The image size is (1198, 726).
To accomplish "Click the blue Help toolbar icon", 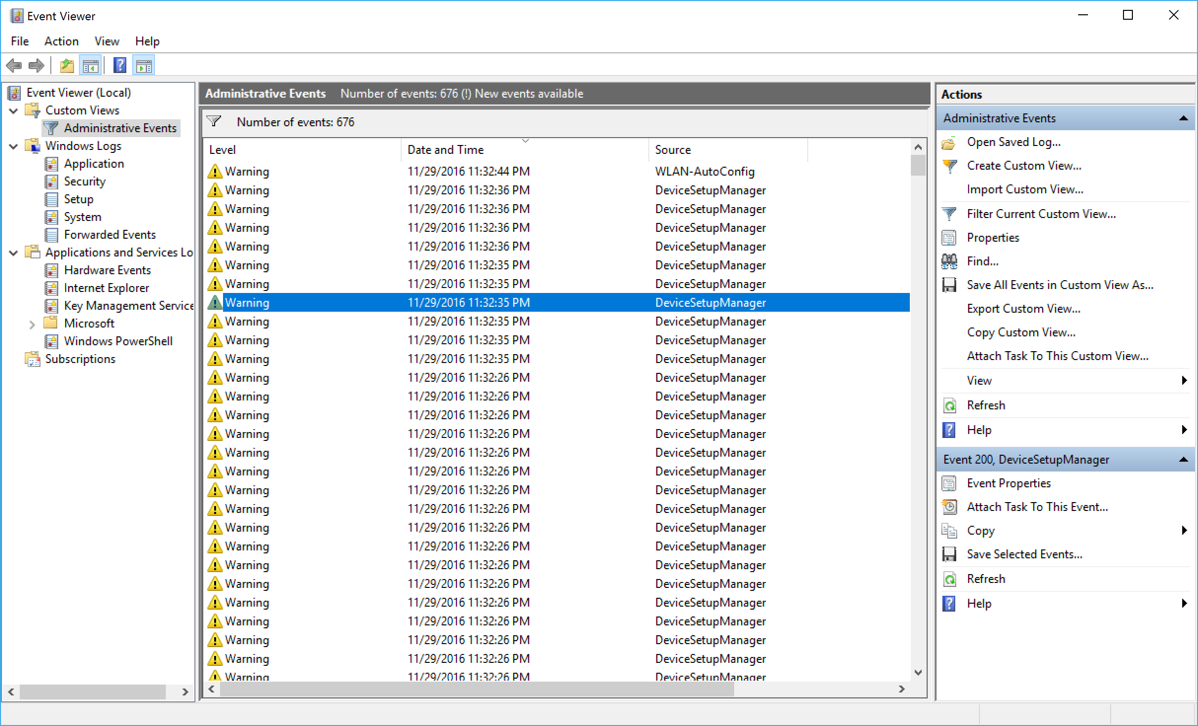I will [x=120, y=65].
